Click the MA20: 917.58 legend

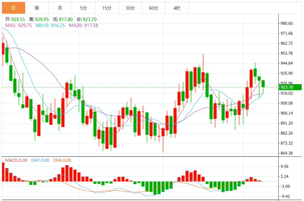coord(83,25)
